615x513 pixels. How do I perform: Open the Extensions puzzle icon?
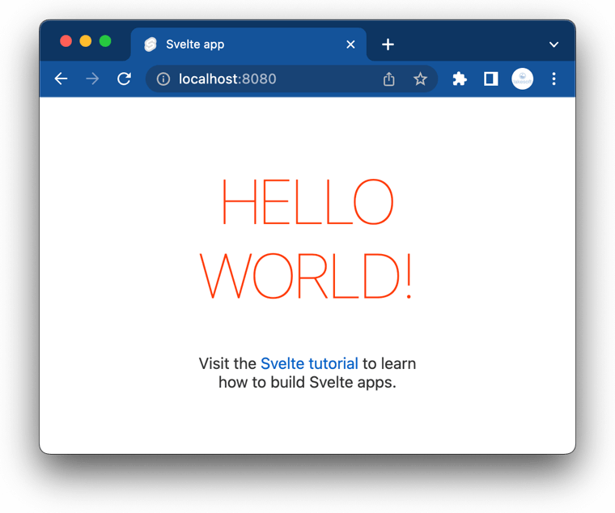coord(460,78)
